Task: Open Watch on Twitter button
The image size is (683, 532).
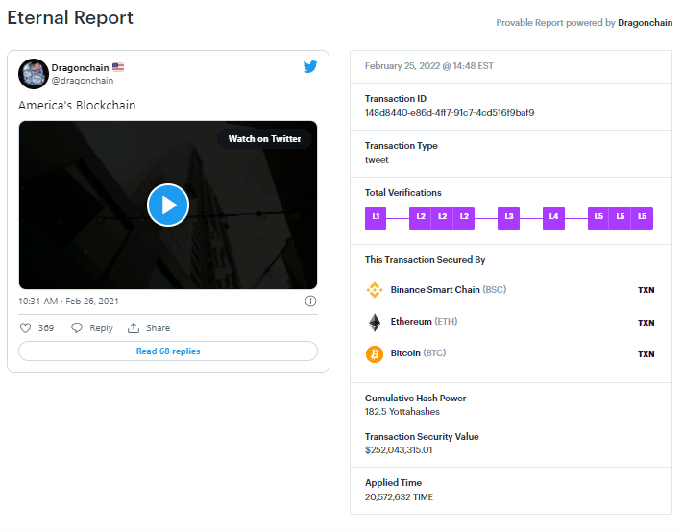Action: click(x=264, y=139)
